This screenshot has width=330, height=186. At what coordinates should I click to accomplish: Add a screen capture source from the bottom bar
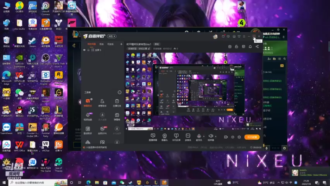pyautogui.click(x=153, y=137)
